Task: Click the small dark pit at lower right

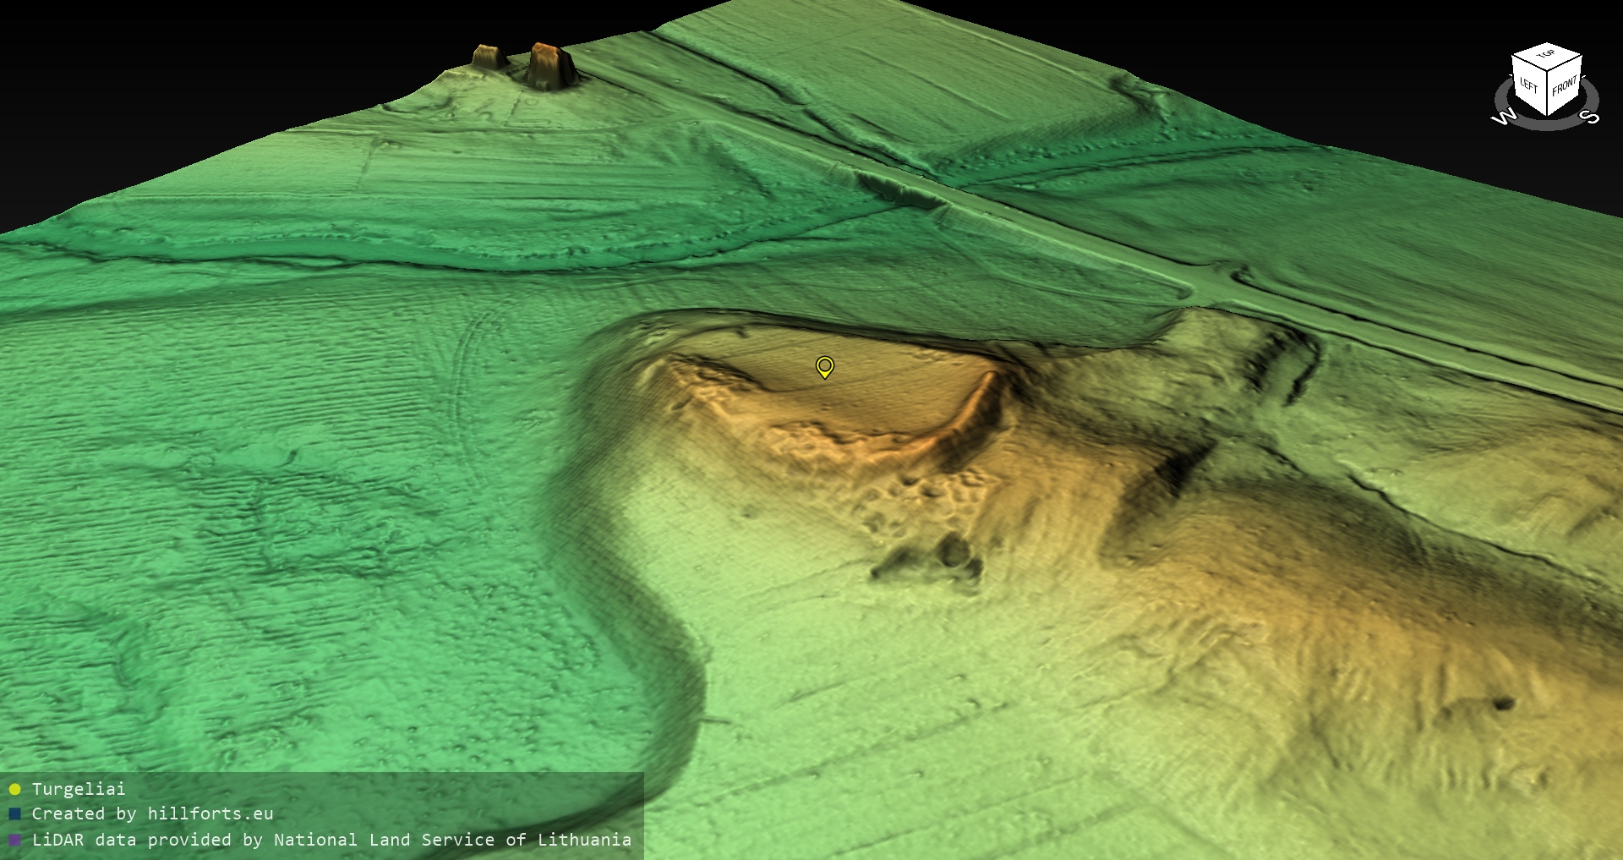Action: (1503, 703)
